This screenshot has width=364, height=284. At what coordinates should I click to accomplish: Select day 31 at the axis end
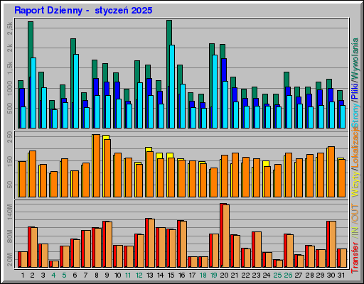pyautogui.click(x=341, y=275)
